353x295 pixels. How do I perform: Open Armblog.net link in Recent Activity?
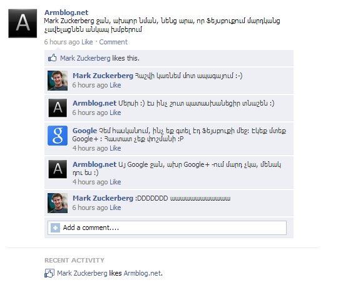[142, 273]
